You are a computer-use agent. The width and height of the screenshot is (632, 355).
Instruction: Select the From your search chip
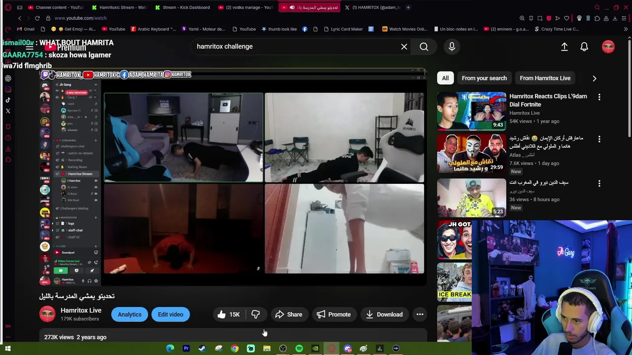point(484,78)
